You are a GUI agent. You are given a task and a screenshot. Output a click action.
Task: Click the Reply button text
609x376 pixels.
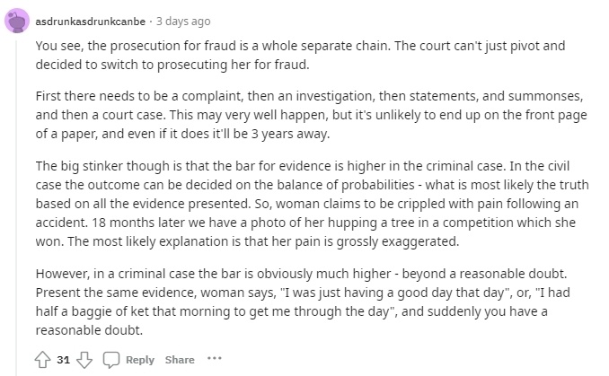point(140,360)
